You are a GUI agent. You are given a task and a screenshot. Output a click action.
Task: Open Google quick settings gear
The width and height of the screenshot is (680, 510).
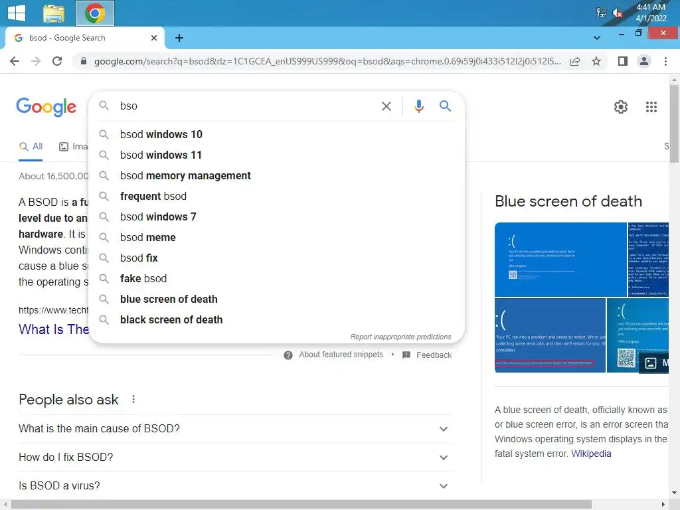(x=621, y=107)
